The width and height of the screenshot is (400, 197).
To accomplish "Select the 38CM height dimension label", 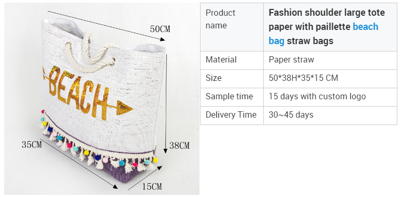I will click(x=179, y=146).
